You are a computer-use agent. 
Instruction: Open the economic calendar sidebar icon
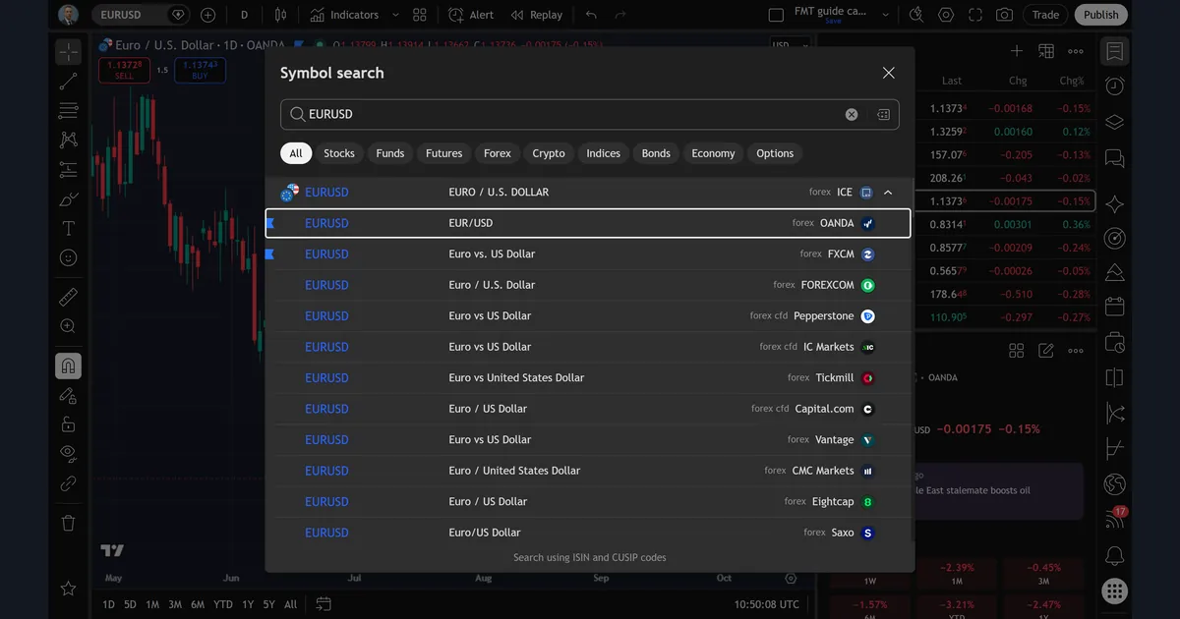[1114, 307]
